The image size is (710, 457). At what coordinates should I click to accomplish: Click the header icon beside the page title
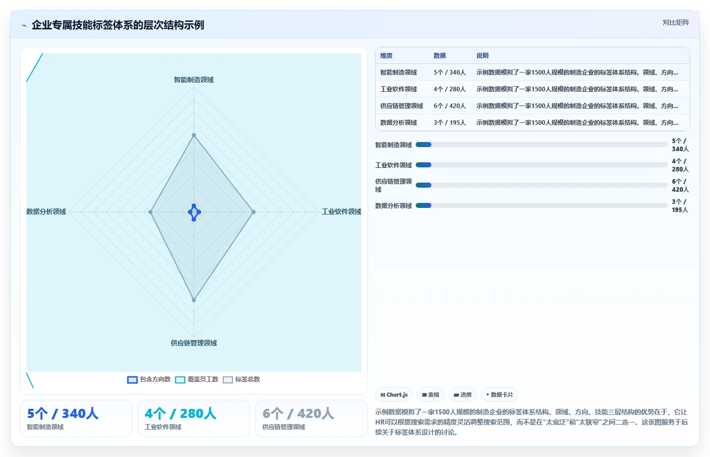pos(24,25)
